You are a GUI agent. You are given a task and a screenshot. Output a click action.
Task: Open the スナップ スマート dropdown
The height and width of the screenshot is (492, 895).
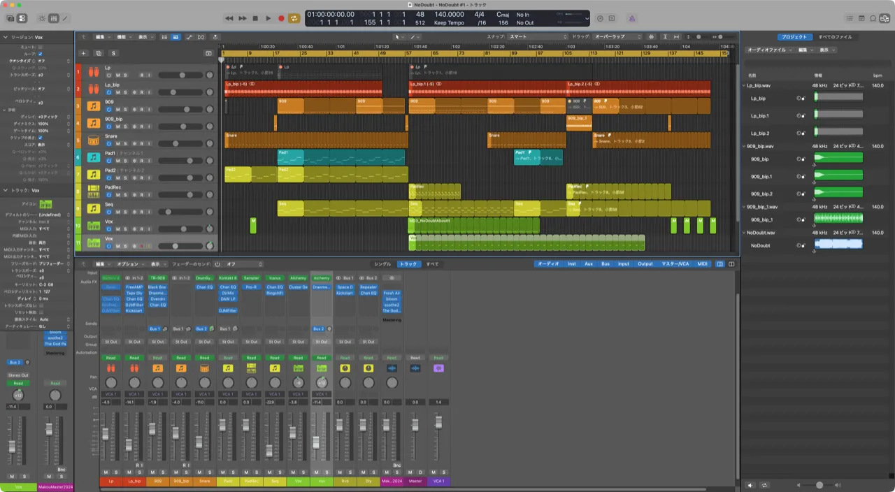pyautogui.click(x=537, y=36)
